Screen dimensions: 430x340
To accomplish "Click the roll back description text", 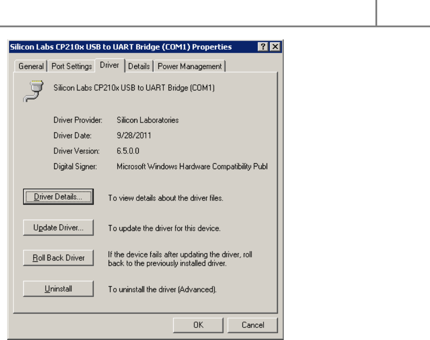I will tap(180, 259).
